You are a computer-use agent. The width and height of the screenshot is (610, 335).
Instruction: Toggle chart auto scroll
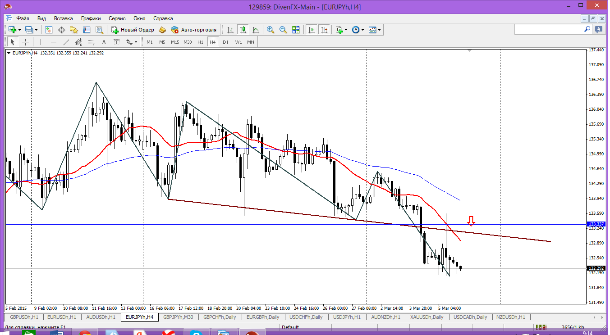pos(312,30)
